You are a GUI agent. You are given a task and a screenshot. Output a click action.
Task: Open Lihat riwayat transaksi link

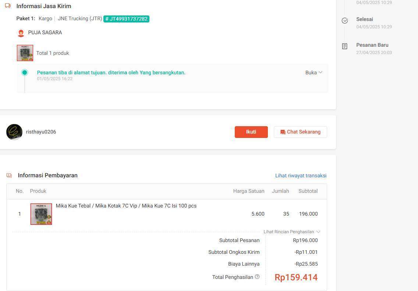tap(301, 175)
